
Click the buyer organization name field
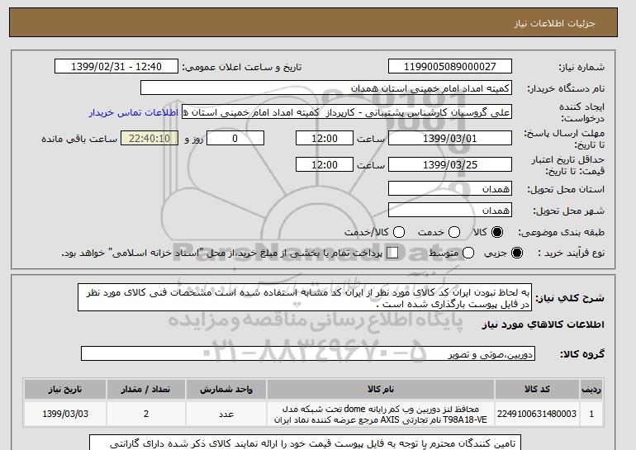pyautogui.click(x=326, y=88)
